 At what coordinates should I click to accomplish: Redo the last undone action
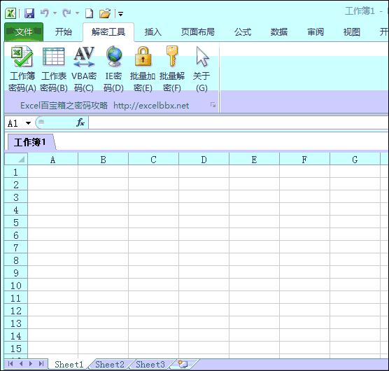[x=66, y=13]
